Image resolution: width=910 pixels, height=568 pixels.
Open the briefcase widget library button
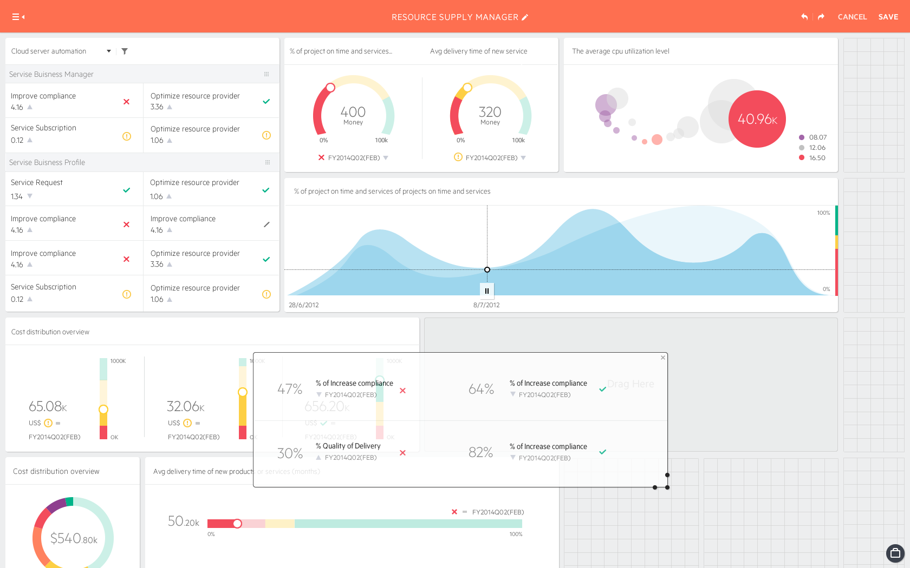pos(895,553)
